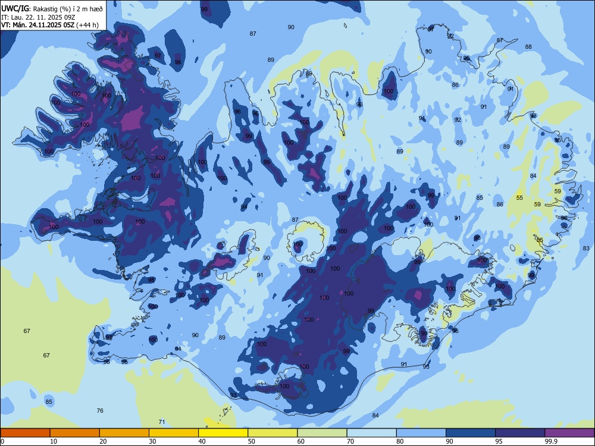
Task: Click the 'VT: Mán. 24.11.2025 05Z (+44 h)' line
Action: click(x=50, y=25)
